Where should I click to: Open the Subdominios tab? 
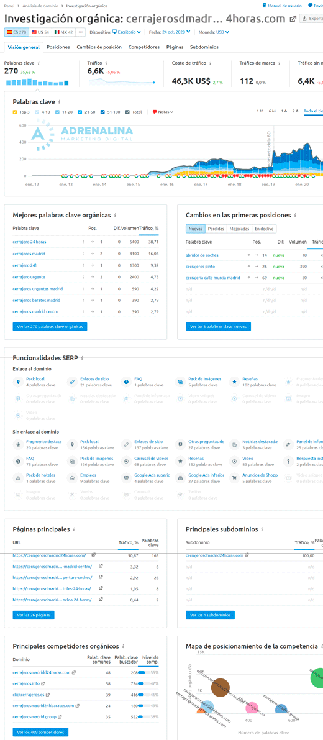[204, 47]
